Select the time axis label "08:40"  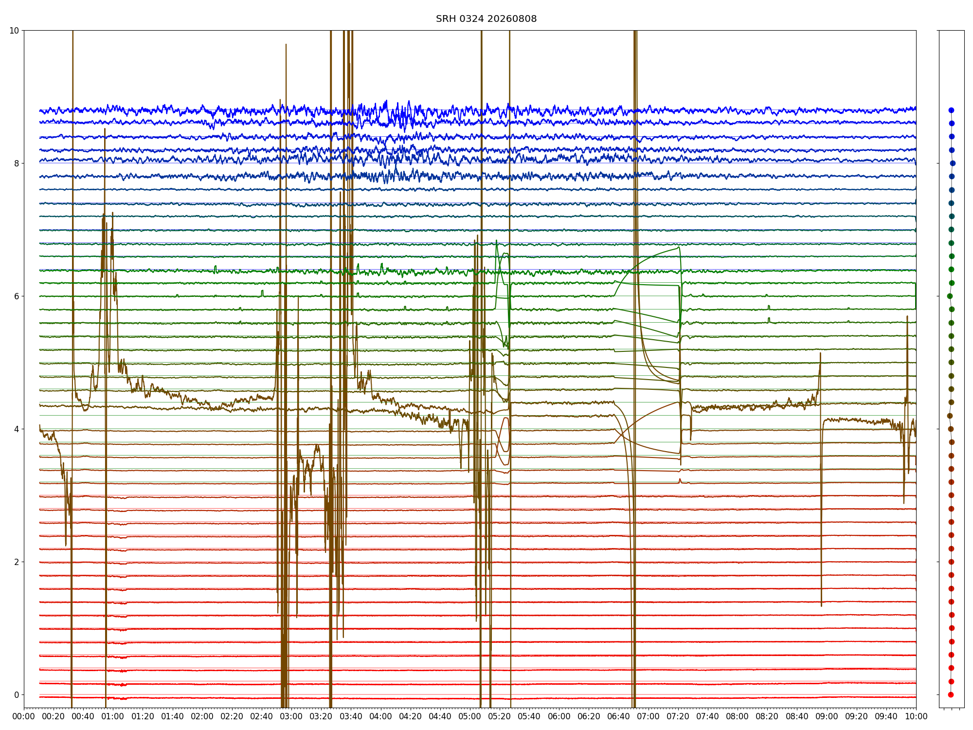click(x=797, y=717)
